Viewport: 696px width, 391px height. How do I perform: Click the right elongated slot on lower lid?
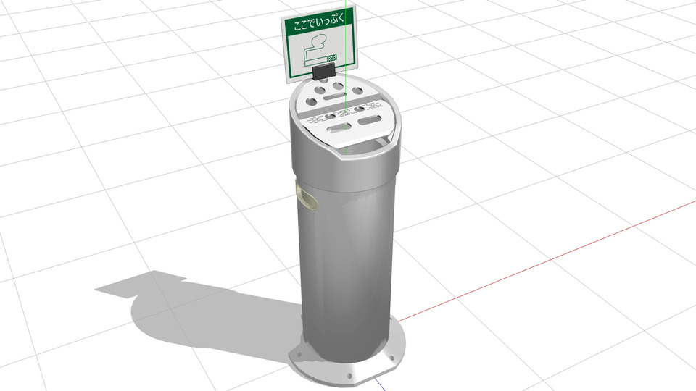coord(370,119)
